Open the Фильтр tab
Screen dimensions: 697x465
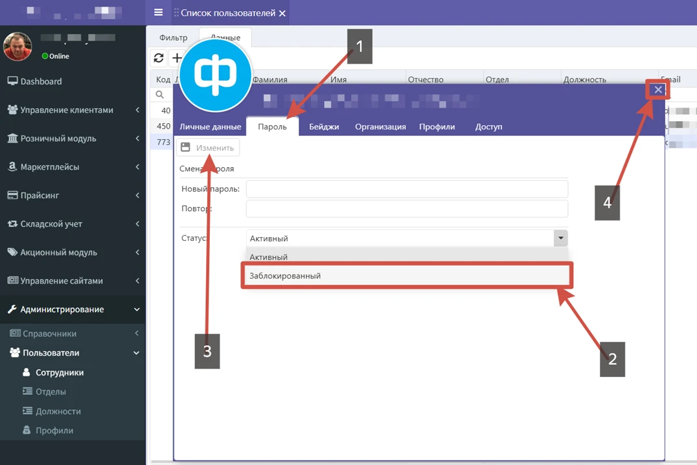pyautogui.click(x=173, y=38)
